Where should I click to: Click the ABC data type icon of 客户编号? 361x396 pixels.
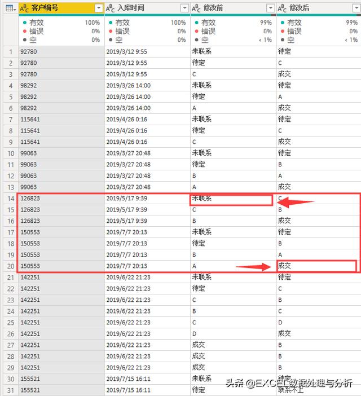24,8
